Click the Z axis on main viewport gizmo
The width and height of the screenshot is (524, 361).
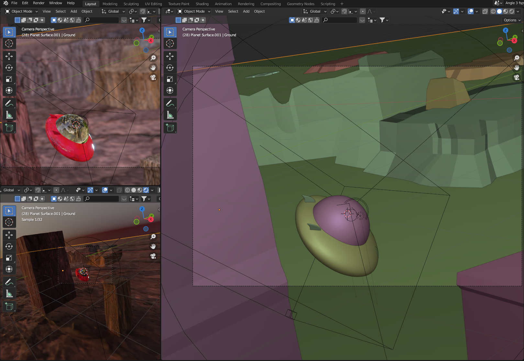(506, 30)
